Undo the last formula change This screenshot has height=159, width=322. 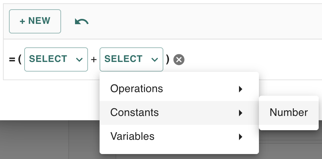[82, 22]
